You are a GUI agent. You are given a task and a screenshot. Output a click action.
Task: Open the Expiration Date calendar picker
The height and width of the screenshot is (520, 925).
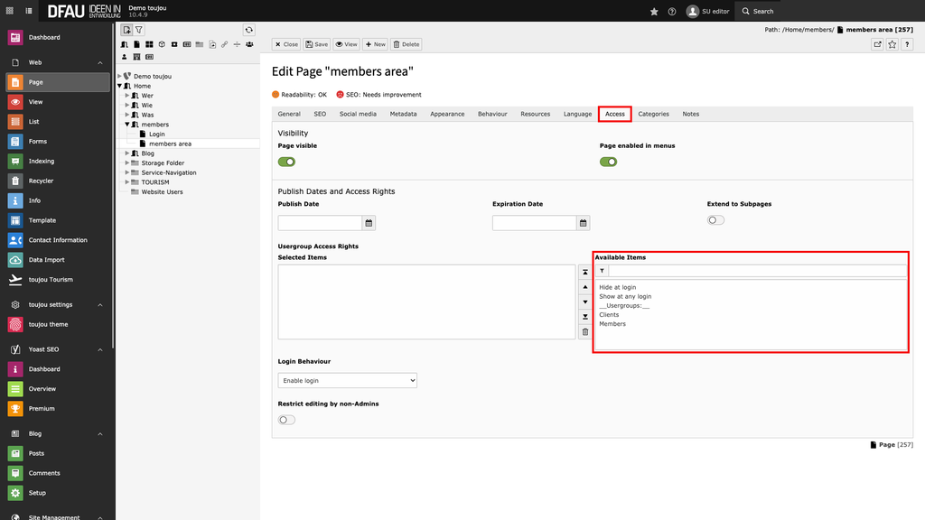[x=584, y=223]
